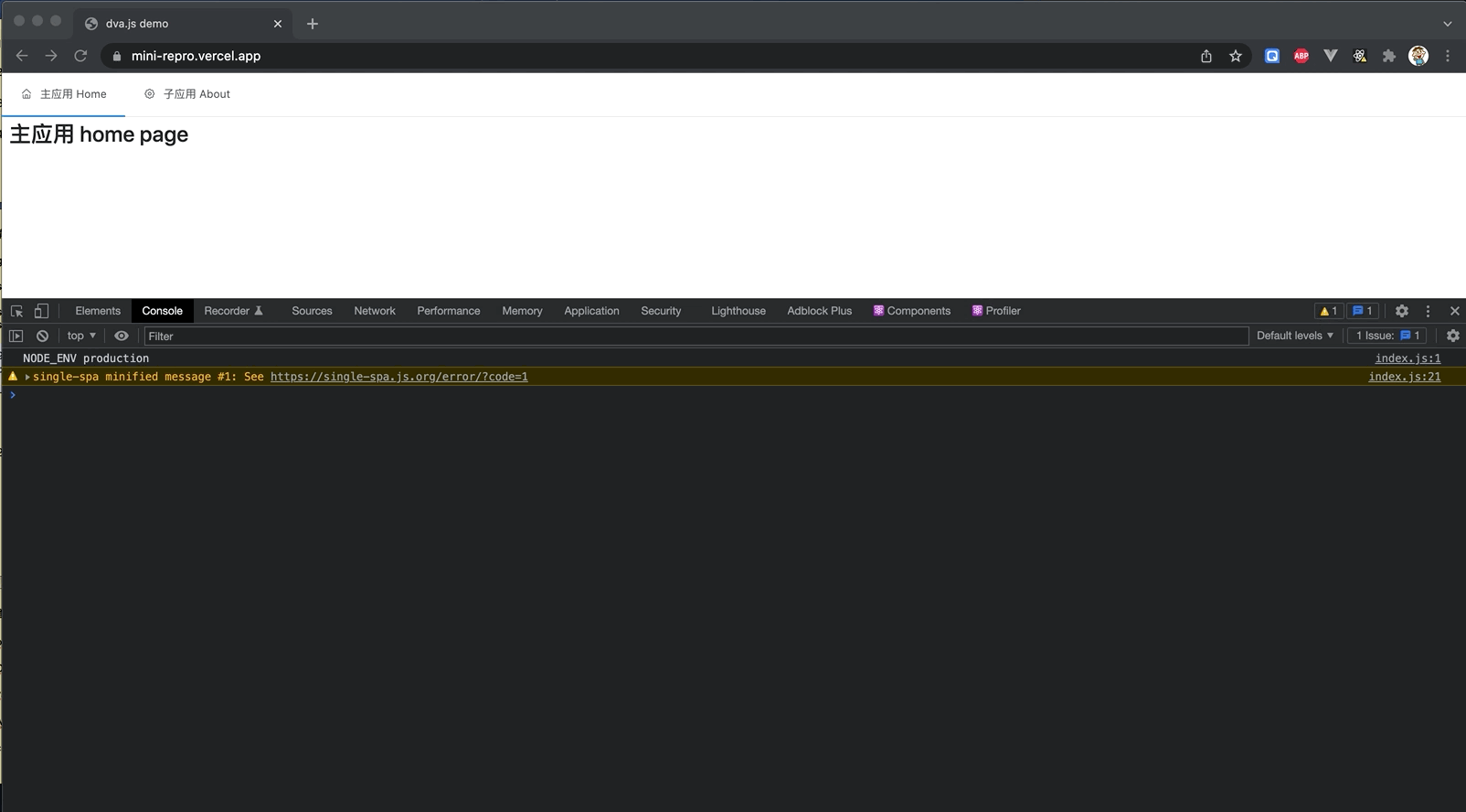Viewport: 1466px width, 812px height.
Task: Open the top context dropdown
Action: coord(81,336)
